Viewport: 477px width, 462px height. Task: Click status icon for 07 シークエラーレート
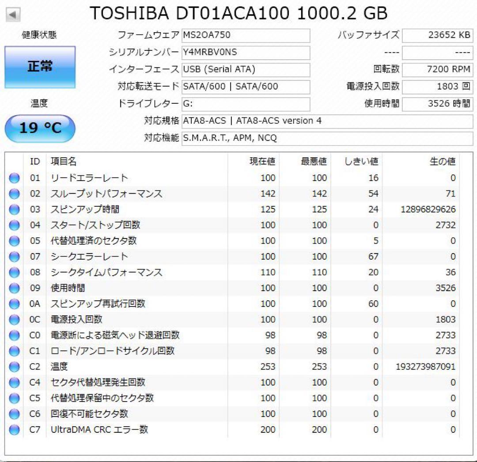point(14,257)
